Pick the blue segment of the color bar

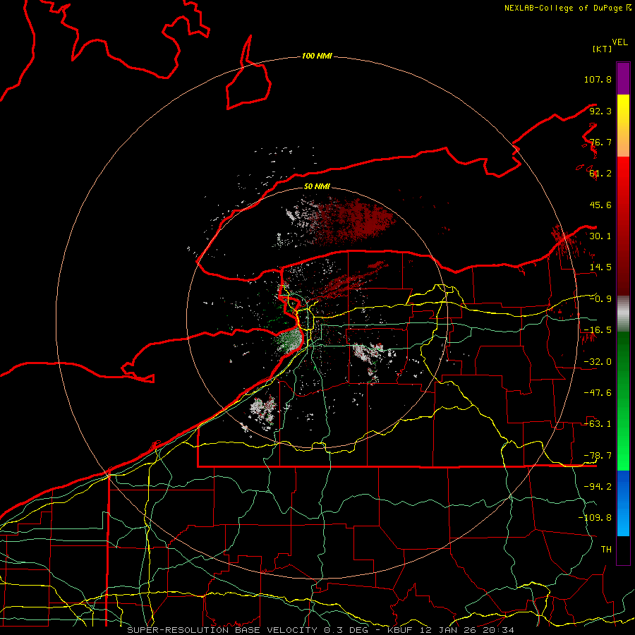click(x=623, y=503)
